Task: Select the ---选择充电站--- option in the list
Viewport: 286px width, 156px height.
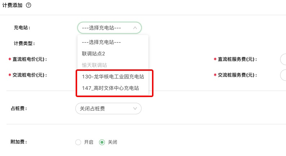Action: click(101, 42)
